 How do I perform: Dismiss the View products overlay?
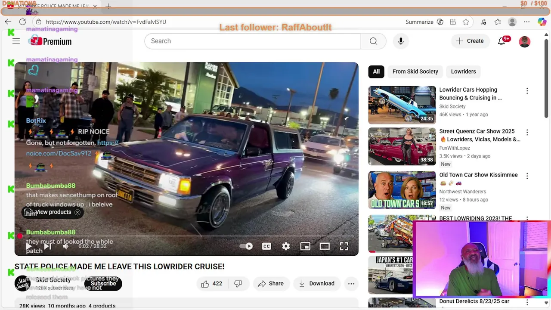[x=77, y=212]
